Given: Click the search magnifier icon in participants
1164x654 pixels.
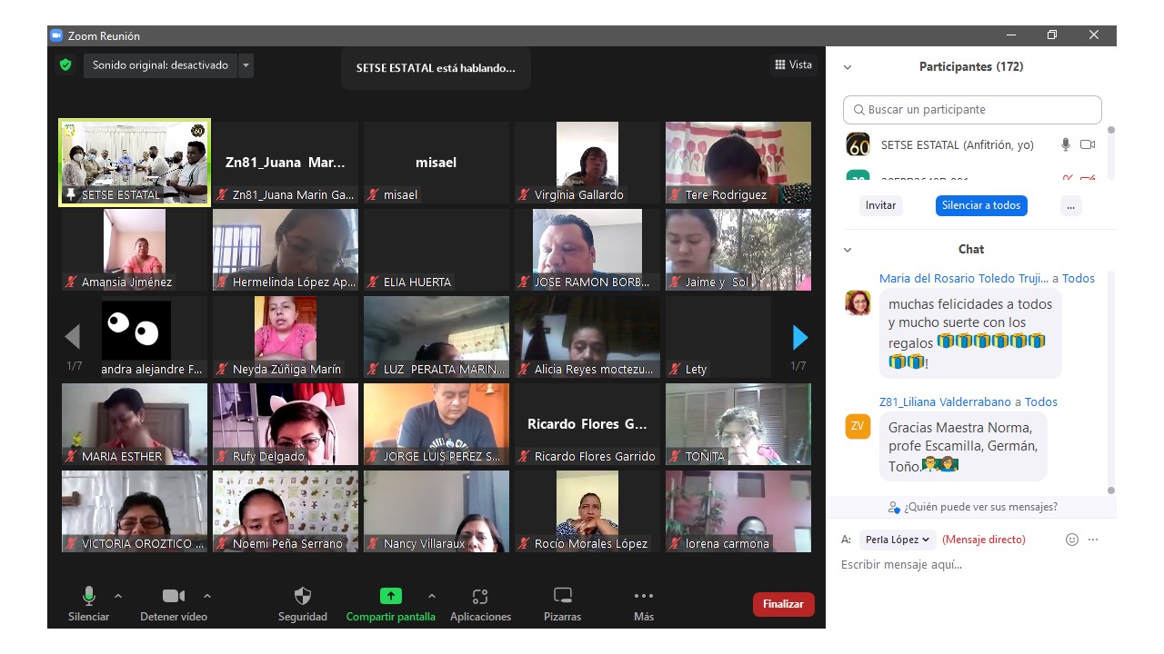Looking at the screenshot, I should [x=858, y=110].
